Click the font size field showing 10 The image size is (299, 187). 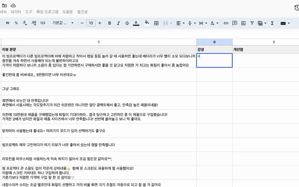[91, 23]
